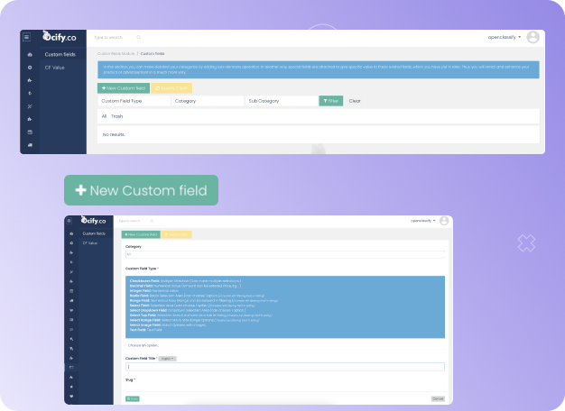Open the Custom Field Type filter dropdown
The height and width of the screenshot is (411, 565).
[x=134, y=101]
